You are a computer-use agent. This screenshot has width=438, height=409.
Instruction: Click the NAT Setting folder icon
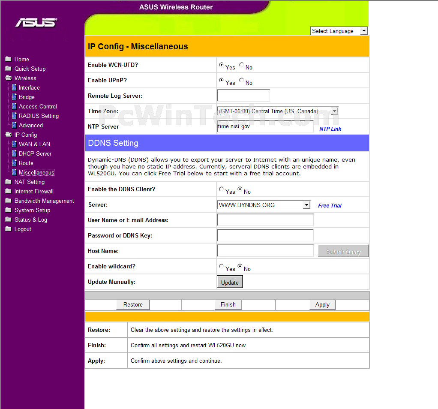(x=9, y=182)
